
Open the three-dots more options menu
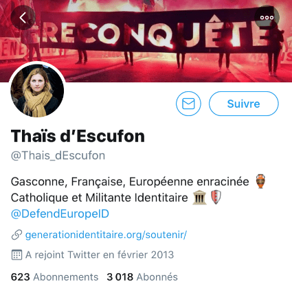[267, 18]
